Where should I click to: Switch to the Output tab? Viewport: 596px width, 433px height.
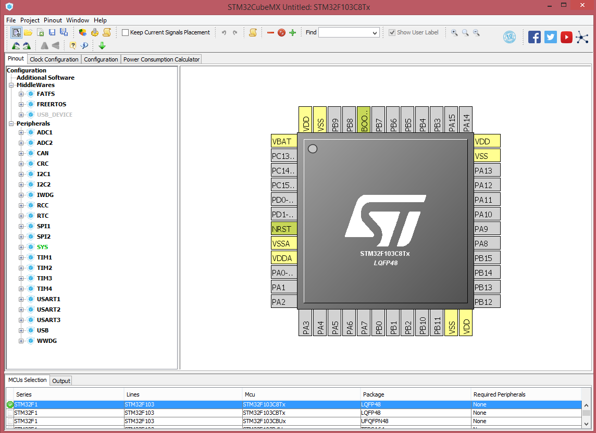(x=61, y=381)
